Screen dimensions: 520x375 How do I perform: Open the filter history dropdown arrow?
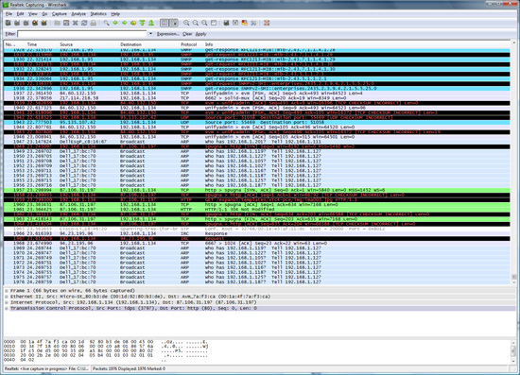point(150,34)
